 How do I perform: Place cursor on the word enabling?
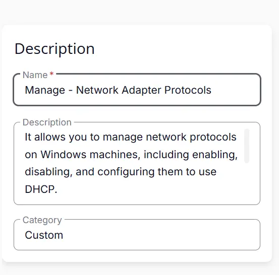click(215, 155)
